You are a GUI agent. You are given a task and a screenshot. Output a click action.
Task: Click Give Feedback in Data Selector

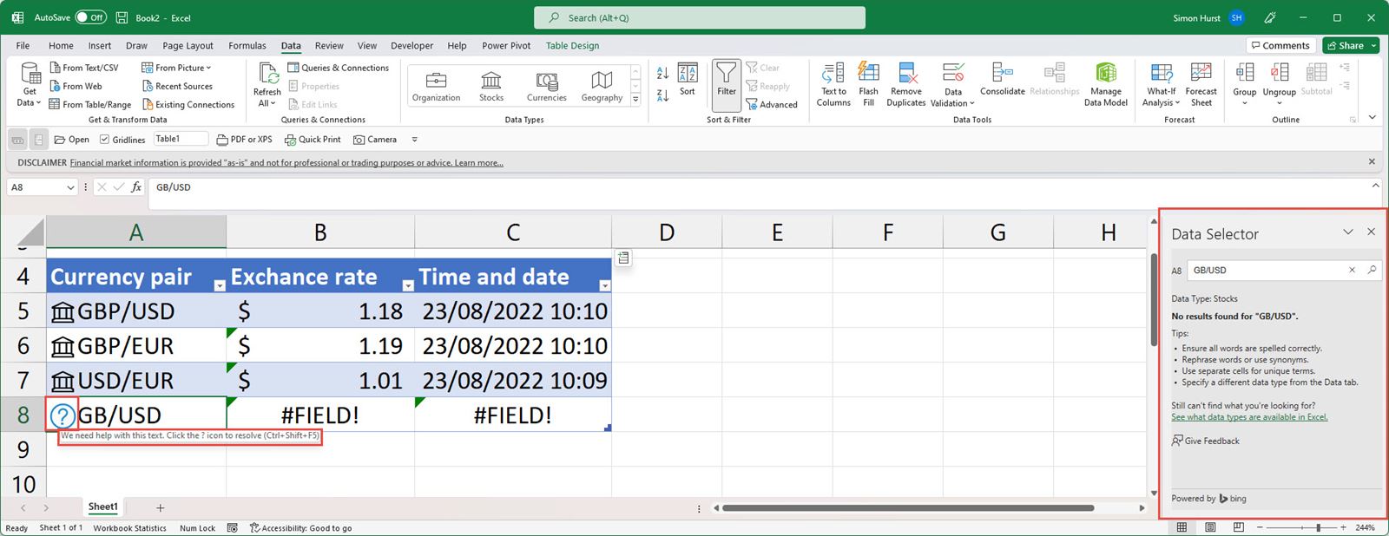tap(1205, 441)
